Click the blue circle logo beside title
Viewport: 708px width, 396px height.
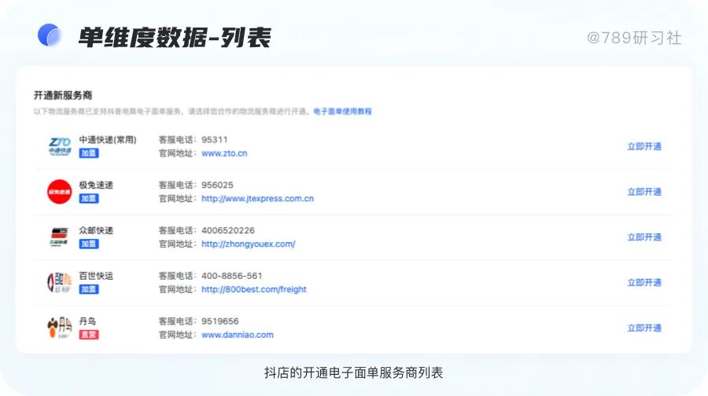50,35
